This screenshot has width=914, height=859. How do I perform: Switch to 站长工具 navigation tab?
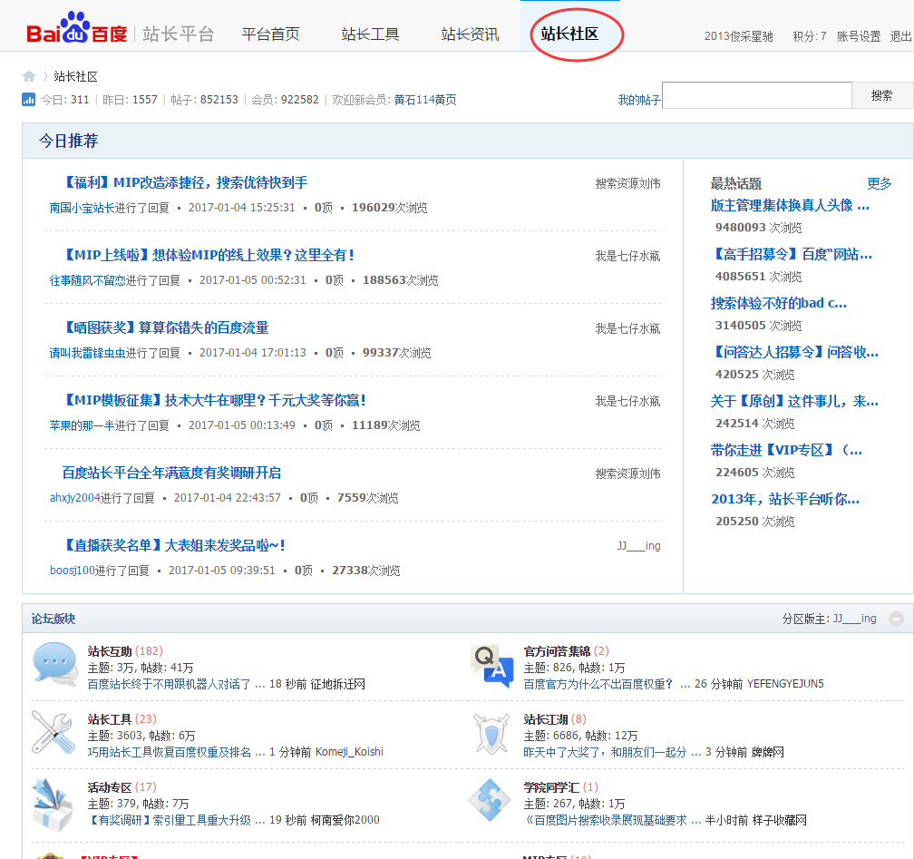tap(370, 34)
